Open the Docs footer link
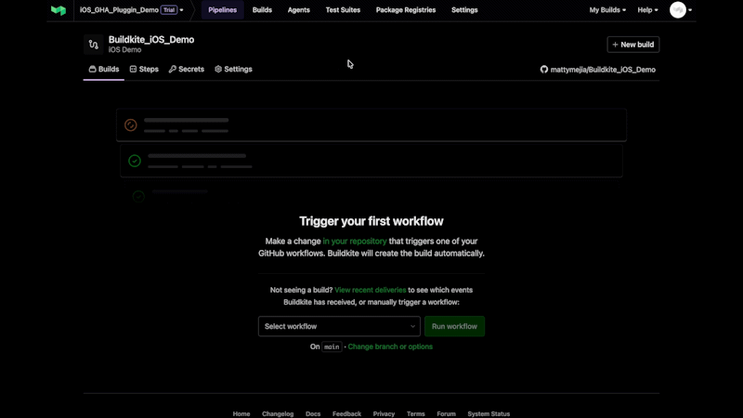This screenshot has height=418, width=743. [x=313, y=413]
